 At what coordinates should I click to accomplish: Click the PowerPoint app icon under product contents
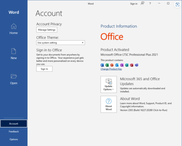[112, 65]
